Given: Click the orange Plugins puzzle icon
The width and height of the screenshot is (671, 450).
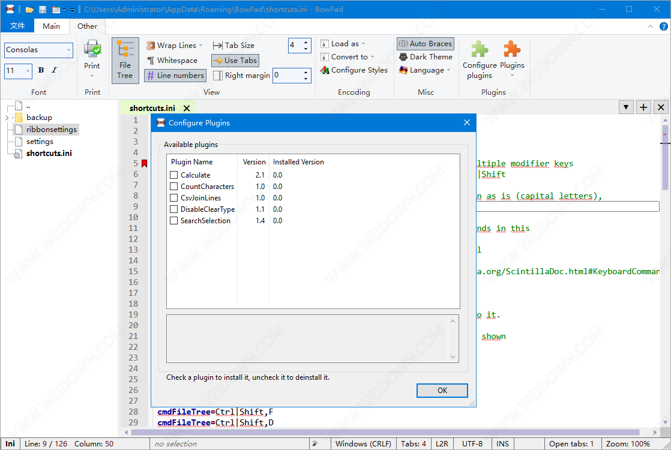Looking at the screenshot, I should [512, 49].
